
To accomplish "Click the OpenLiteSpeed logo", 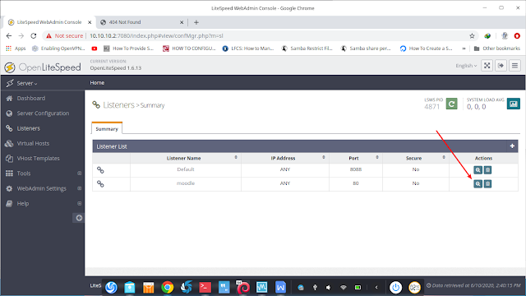I will point(43,67).
